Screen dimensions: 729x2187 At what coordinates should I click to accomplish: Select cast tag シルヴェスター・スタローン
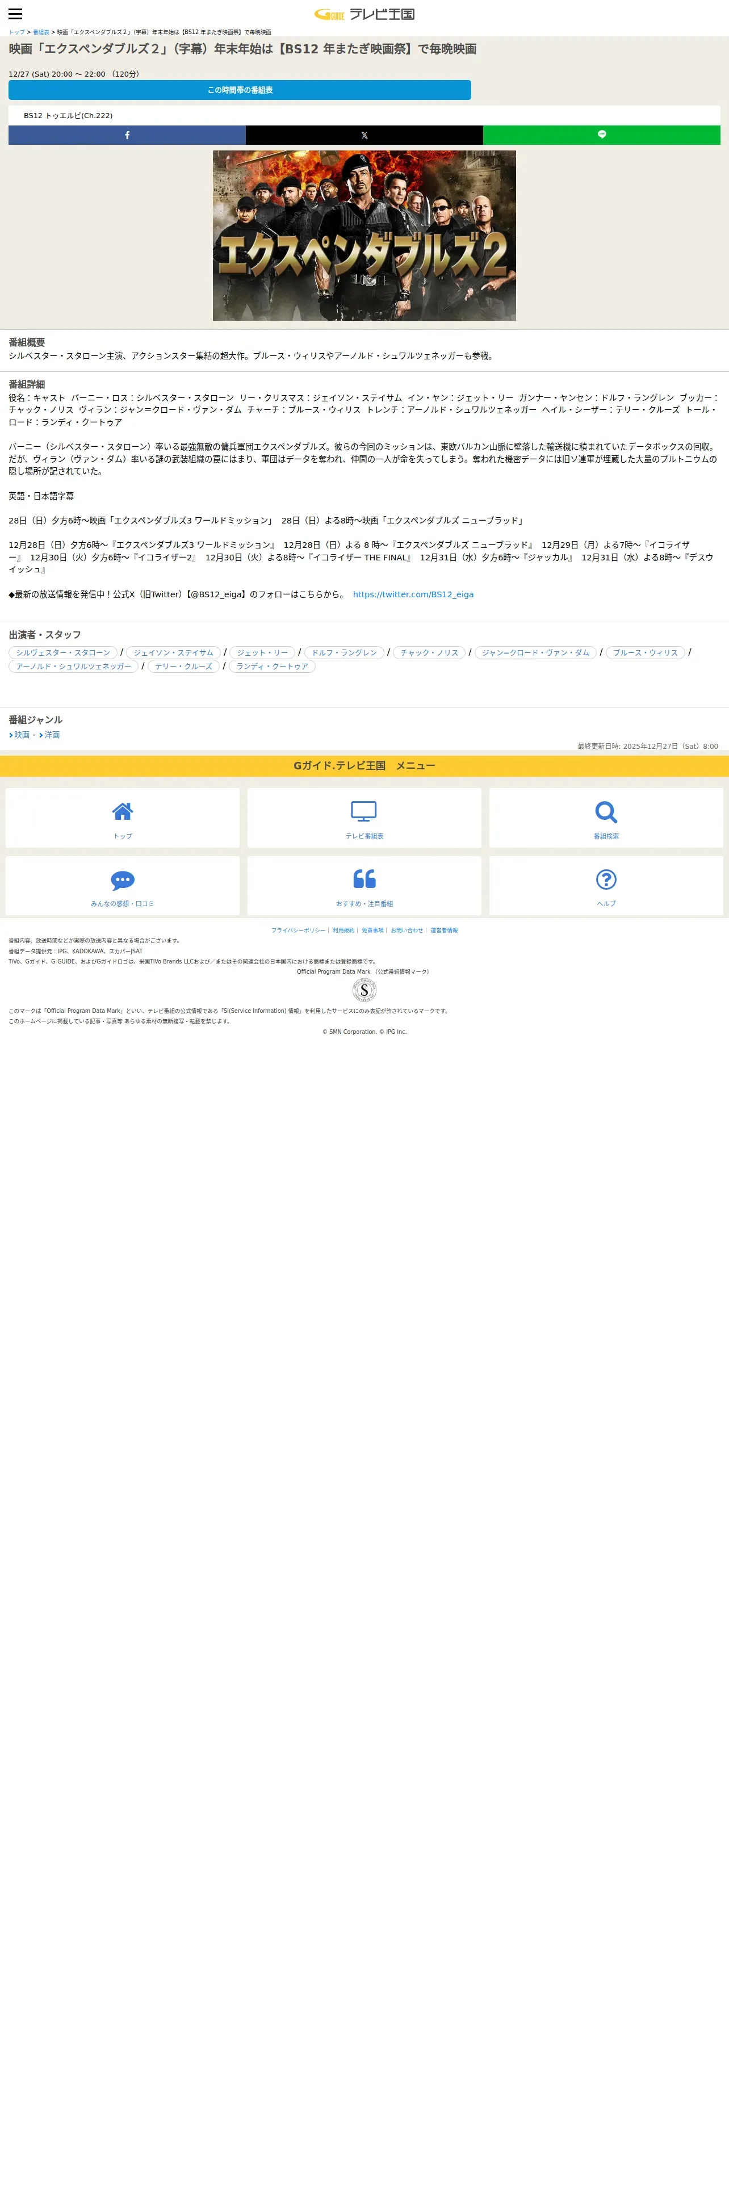pos(63,653)
